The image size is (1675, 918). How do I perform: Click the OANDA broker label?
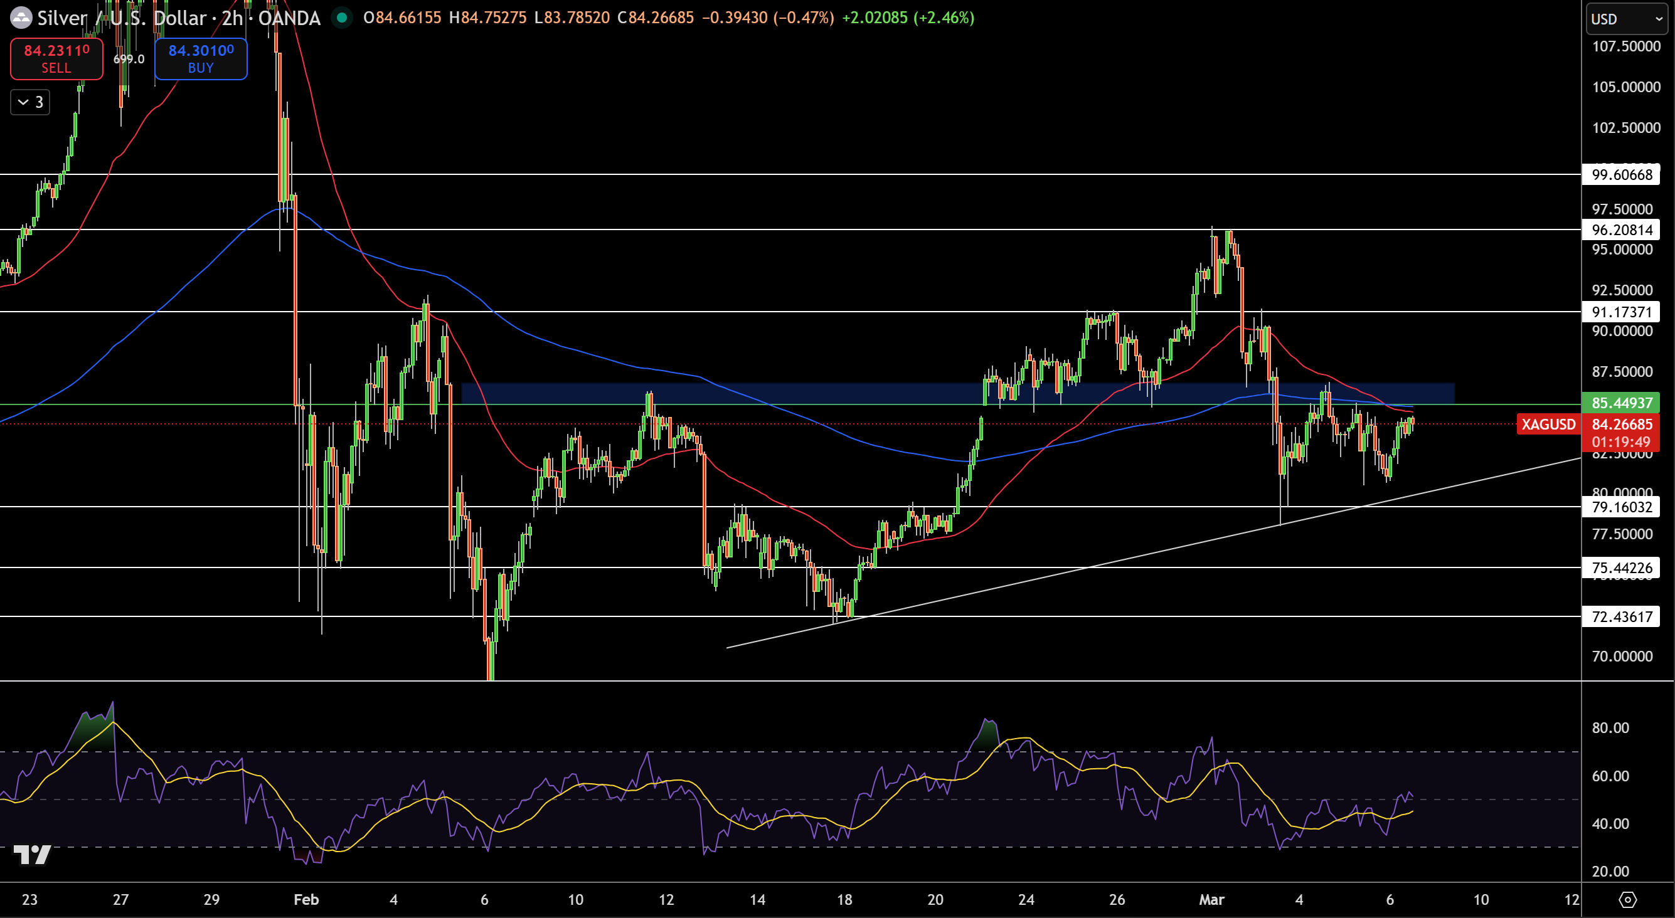point(289,18)
